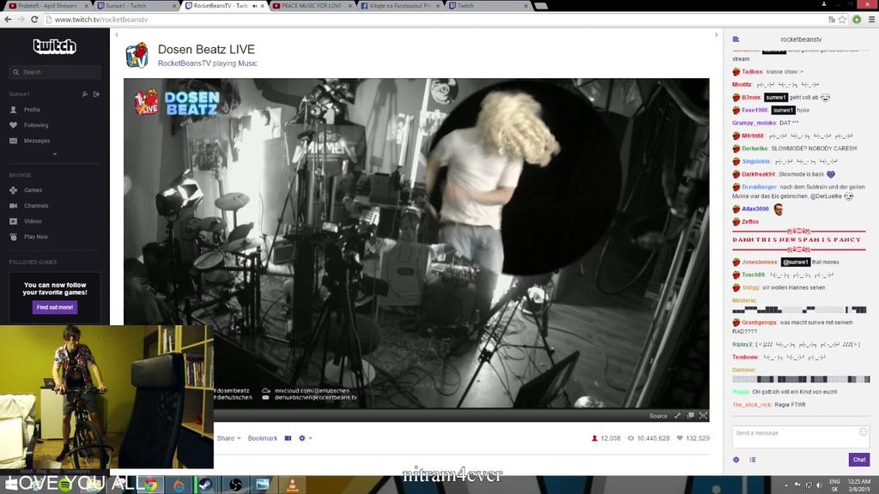
Task: Click the purple Chat button
Action: point(858,460)
